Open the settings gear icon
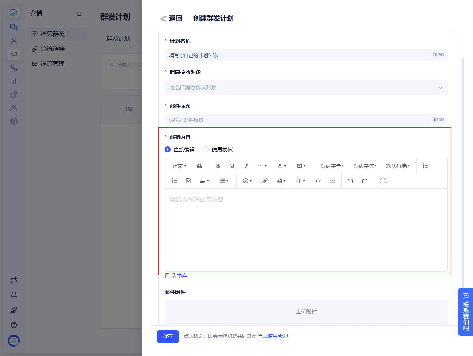The image size is (473, 356). 14,121
